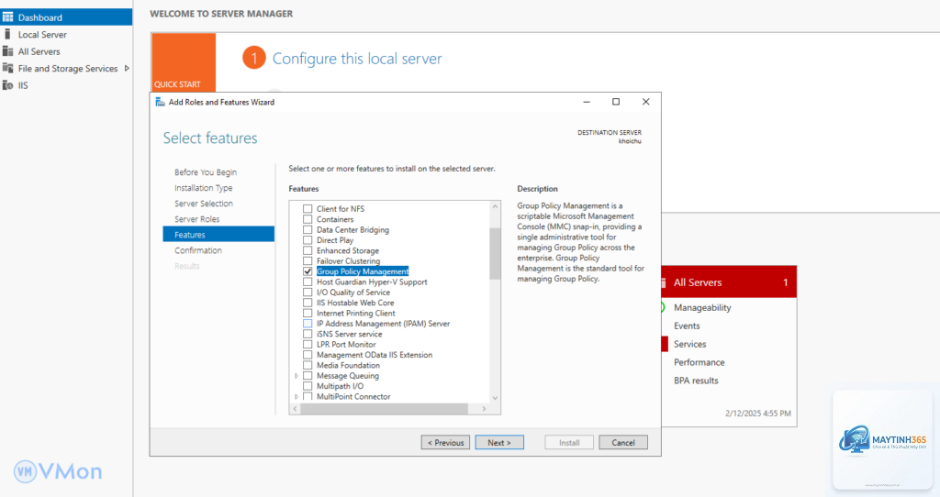940x497 pixels.
Task: Check Media Foundation feature
Action: [x=308, y=365]
